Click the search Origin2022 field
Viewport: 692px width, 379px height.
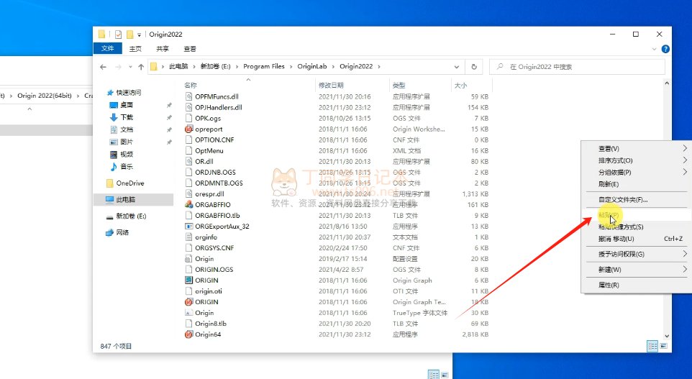577,67
